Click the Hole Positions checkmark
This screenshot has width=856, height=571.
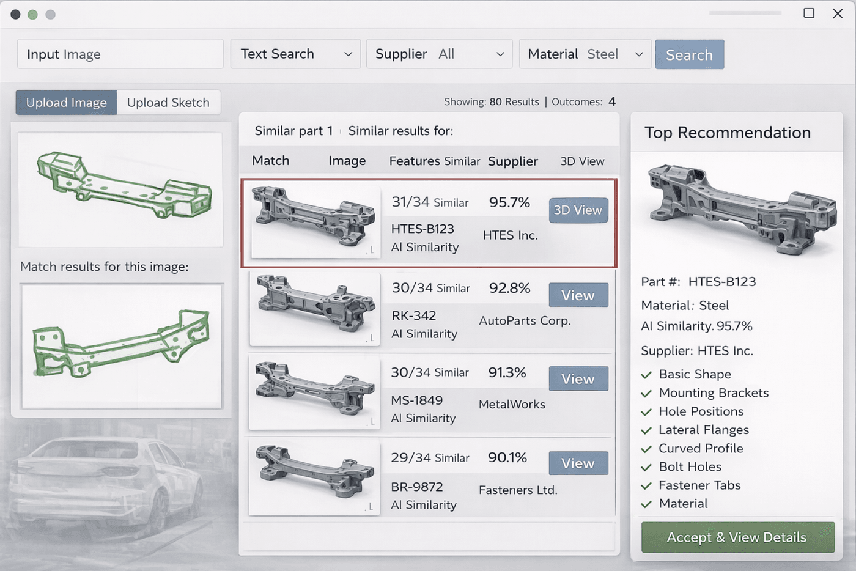point(646,412)
